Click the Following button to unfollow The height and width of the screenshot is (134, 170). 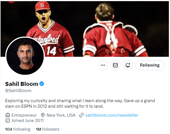tap(149, 65)
